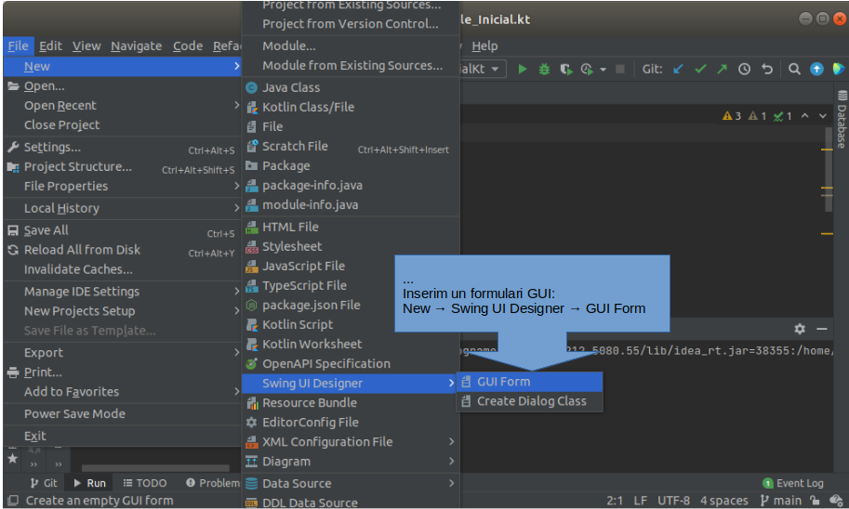Expand Open Recent submenu
This screenshot has height=509, width=849.
[x=123, y=106]
